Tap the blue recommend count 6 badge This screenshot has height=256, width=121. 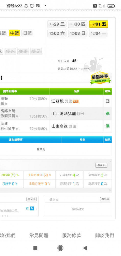click(32, 208)
